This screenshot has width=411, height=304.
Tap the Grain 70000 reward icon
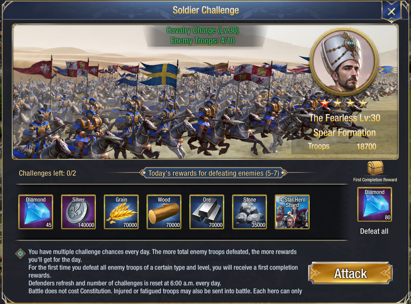121,212
